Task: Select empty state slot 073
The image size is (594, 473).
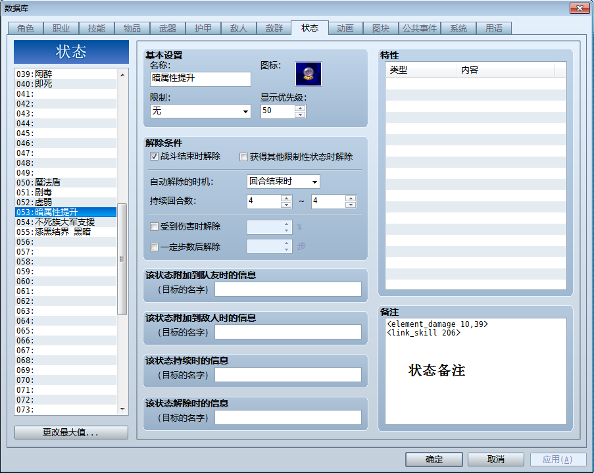Action: pos(66,409)
